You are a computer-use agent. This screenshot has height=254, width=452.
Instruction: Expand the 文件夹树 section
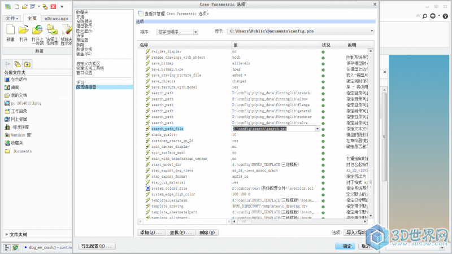(7, 234)
